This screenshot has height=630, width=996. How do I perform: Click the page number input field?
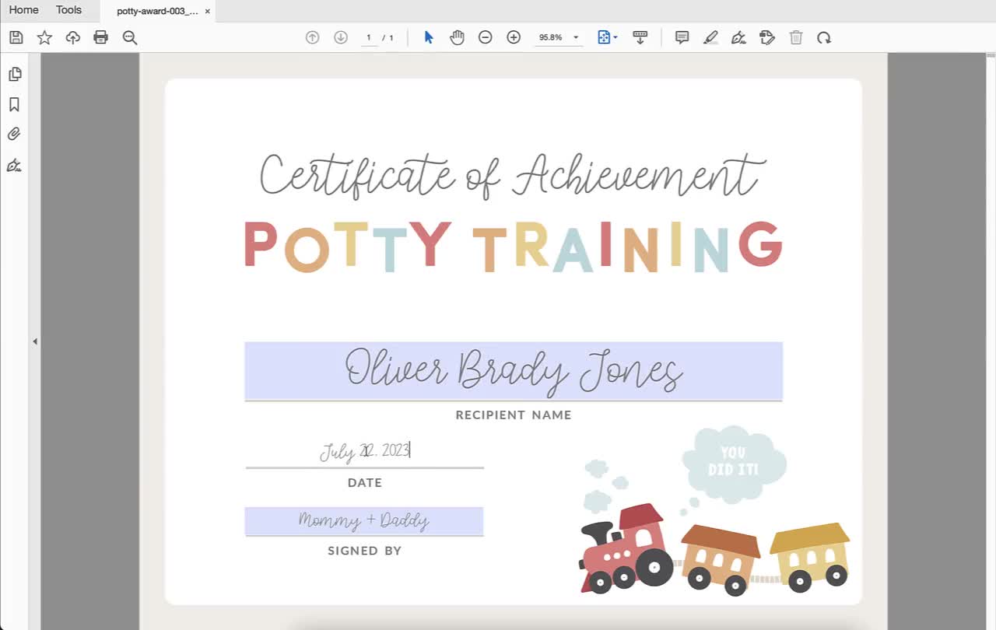tap(369, 37)
